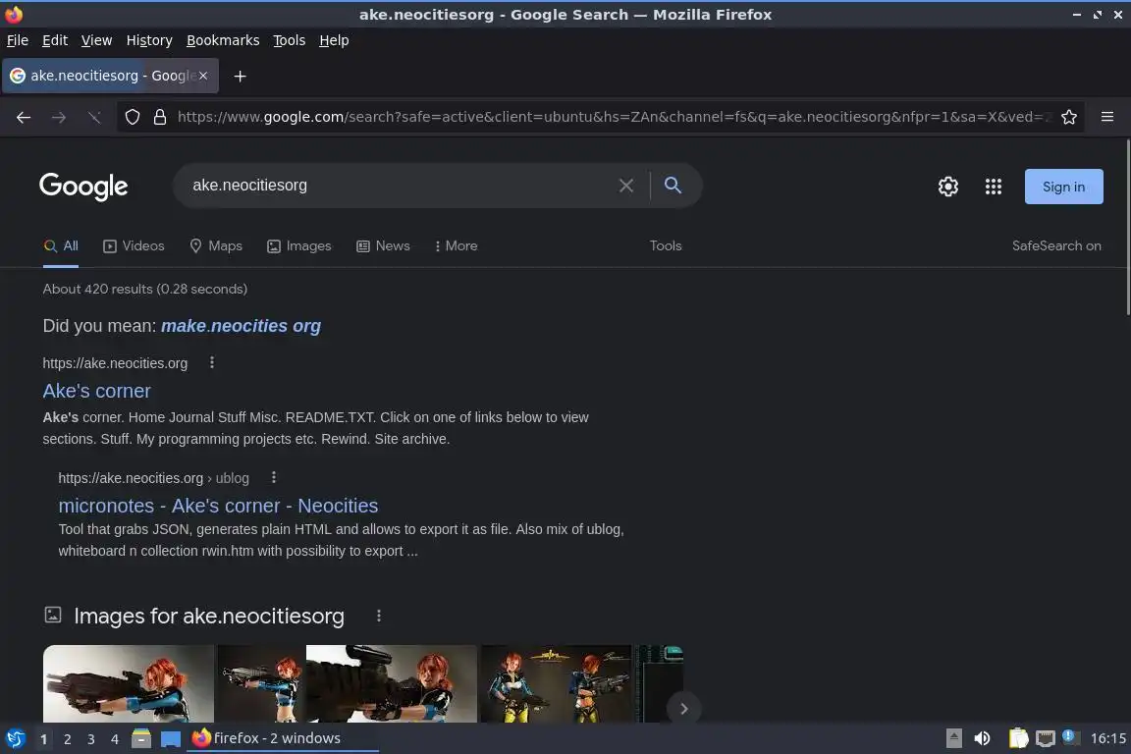Switch to workspace 4
Screen dimensions: 1131x754
pyautogui.click(x=114, y=739)
